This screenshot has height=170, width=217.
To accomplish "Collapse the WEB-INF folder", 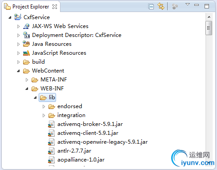I will (x=27, y=89).
